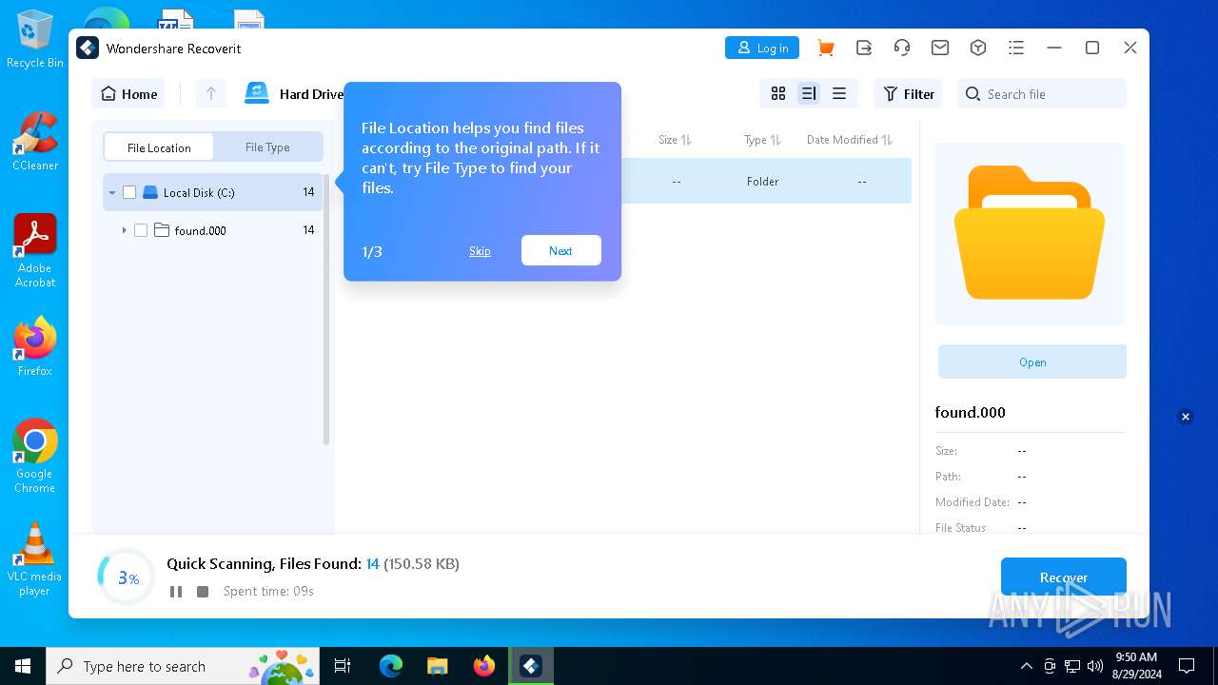Dismiss the floating circular close badge
The image size is (1218, 685).
1186,417
